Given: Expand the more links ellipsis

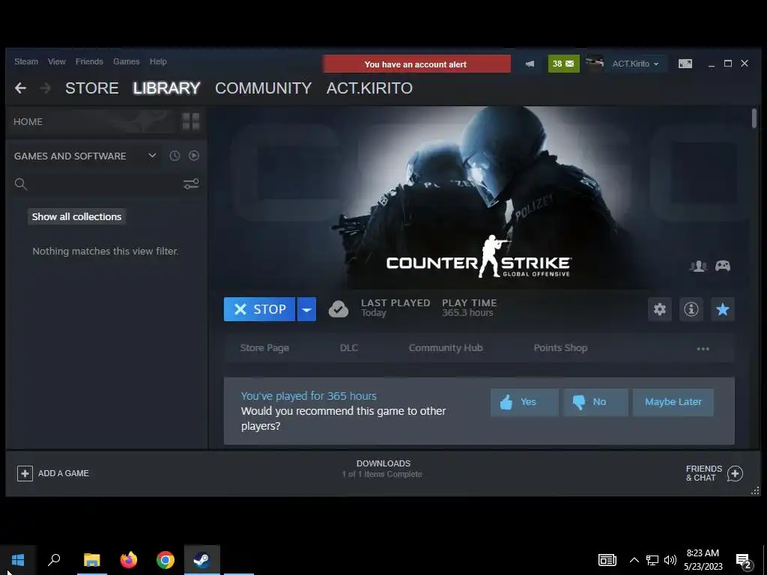Looking at the screenshot, I should point(703,349).
